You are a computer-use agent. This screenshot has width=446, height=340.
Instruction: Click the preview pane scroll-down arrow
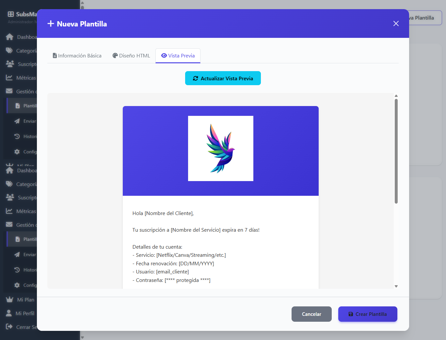click(396, 286)
